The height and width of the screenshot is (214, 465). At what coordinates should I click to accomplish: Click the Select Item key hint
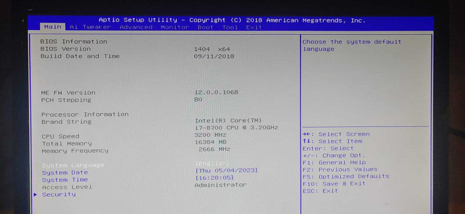[332, 142]
